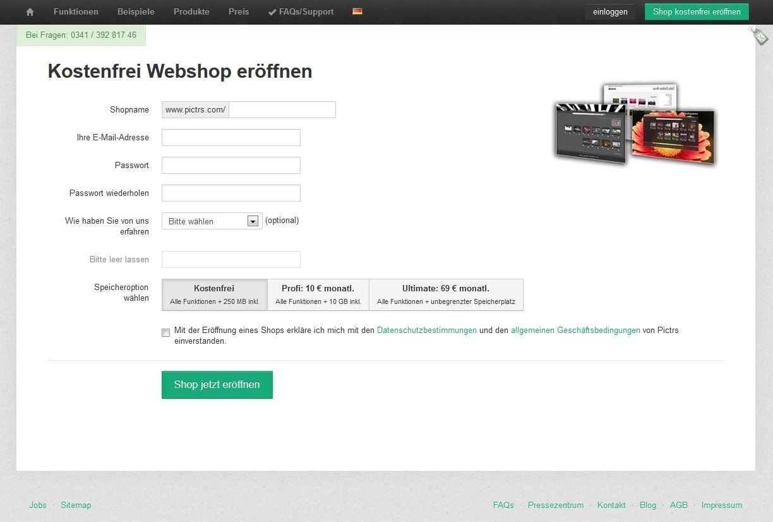Viewport: 773px width, 522px height.
Task: Open the Datenschutzbestimmungen link
Action: pyautogui.click(x=427, y=330)
